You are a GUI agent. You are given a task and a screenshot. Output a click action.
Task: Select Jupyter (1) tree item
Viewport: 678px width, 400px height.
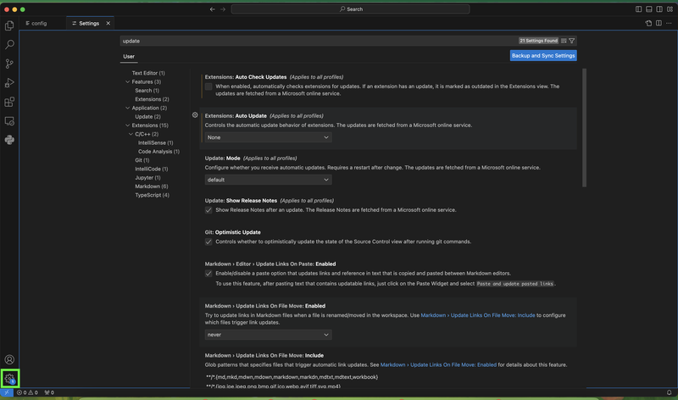click(147, 178)
